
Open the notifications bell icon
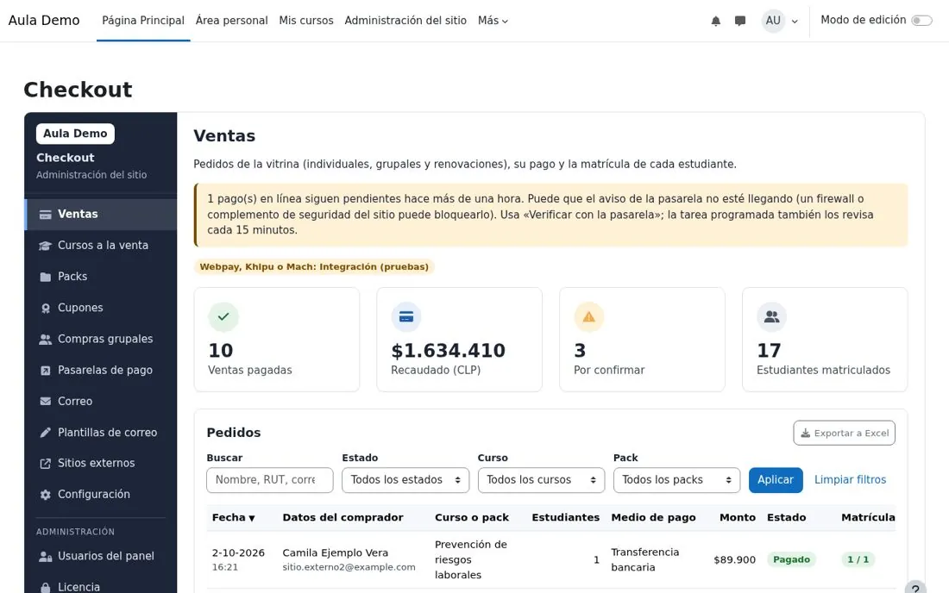click(x=715, y=22)
